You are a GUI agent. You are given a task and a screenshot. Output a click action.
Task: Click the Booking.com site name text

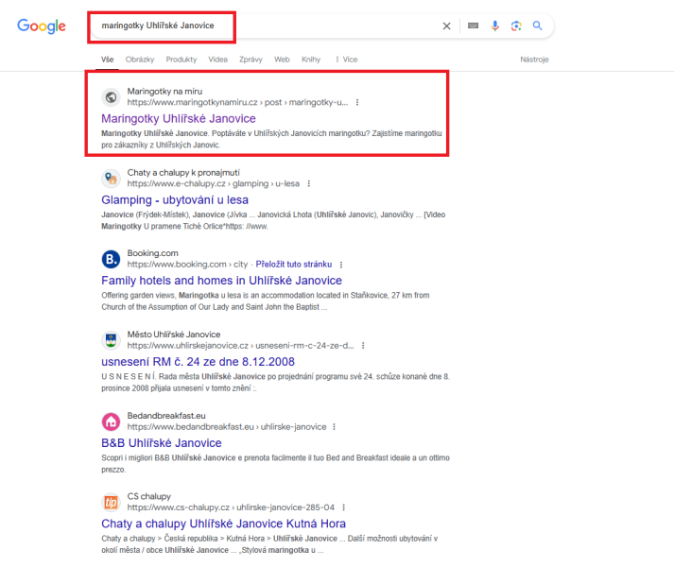point(152,253)
